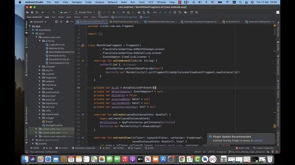
Task: Click the Sync Project with Gradle icon
Action: tap(139, 12)
